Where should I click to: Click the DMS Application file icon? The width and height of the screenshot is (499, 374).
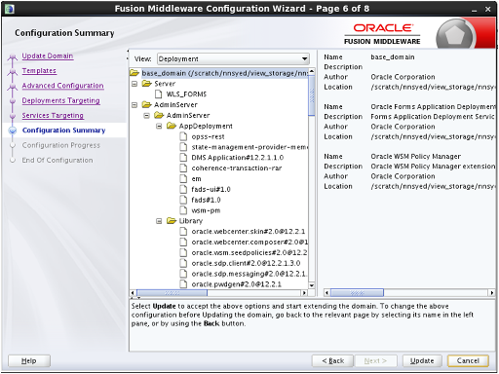pos(183,158)
